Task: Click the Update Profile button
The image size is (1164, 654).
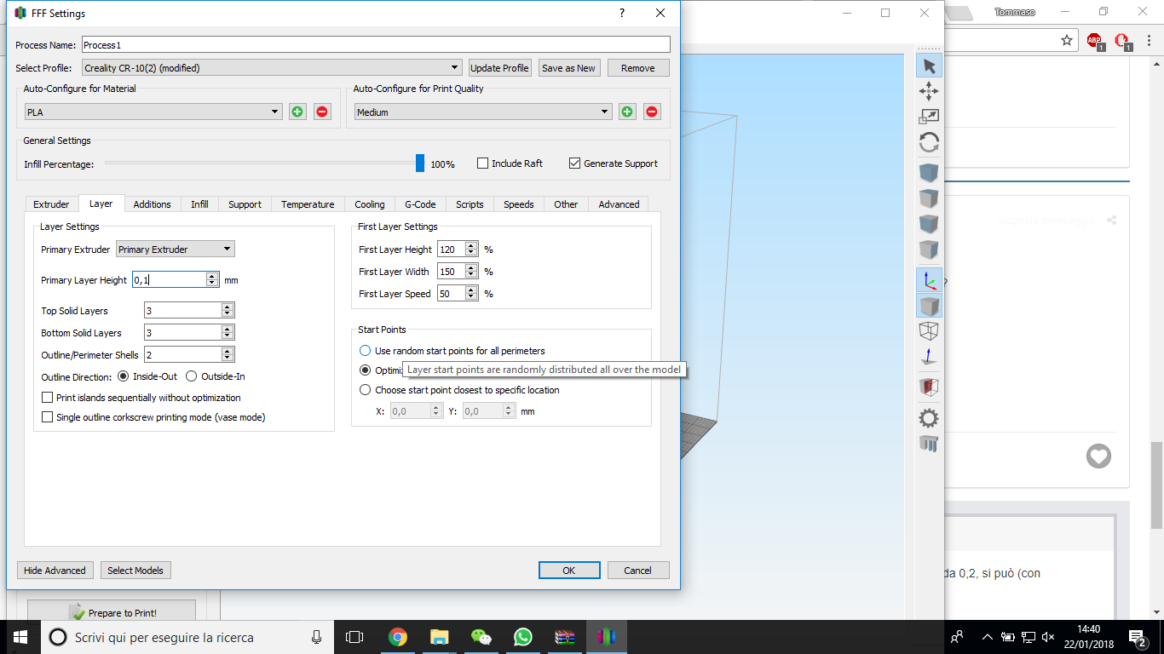Action: [499, 68]
